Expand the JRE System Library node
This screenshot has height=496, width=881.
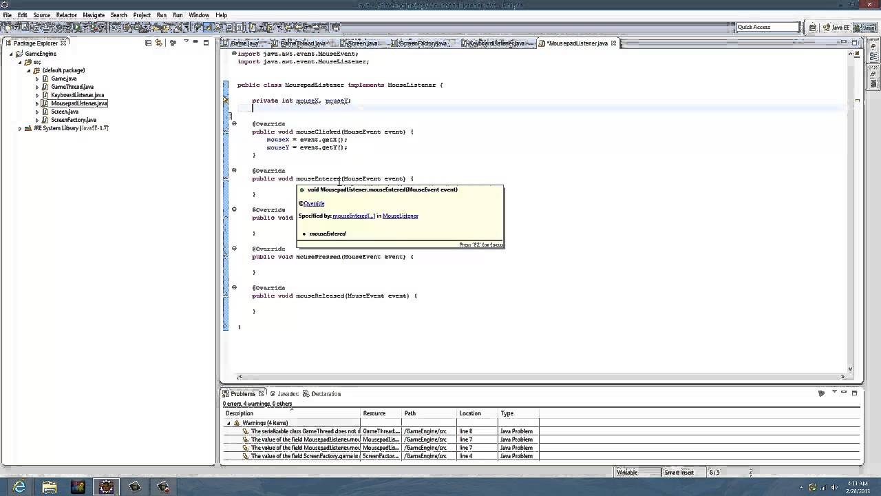pyautogui.click(x=20, y=128)
